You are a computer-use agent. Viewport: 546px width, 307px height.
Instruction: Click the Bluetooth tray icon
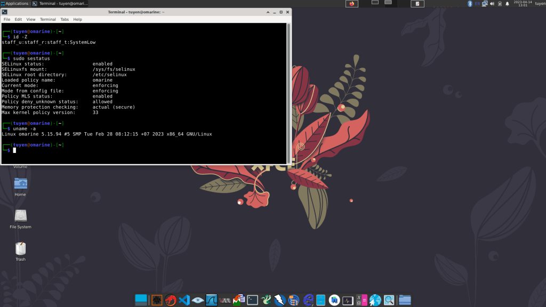pyautogui.click(x=470, y=4)
